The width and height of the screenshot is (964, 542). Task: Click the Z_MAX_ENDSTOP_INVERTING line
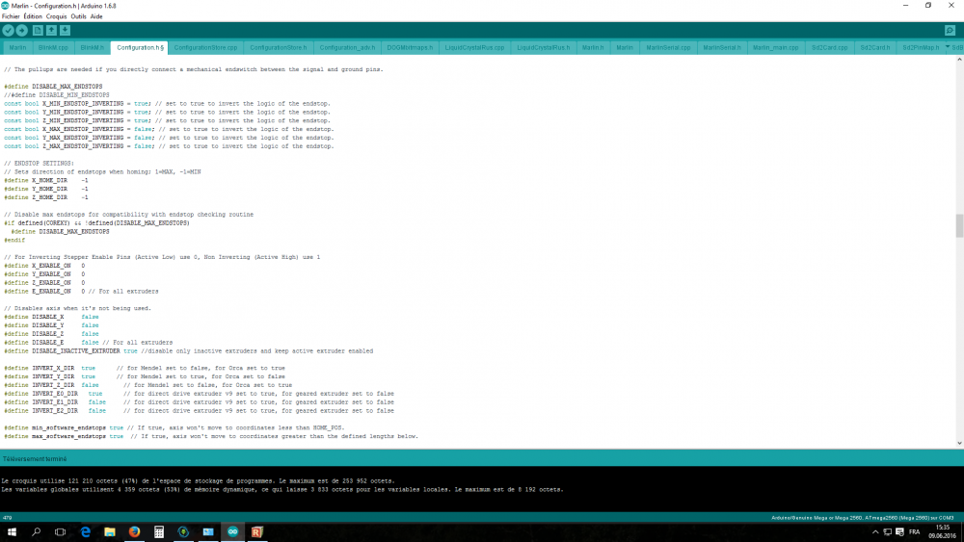tap(169, 146)
